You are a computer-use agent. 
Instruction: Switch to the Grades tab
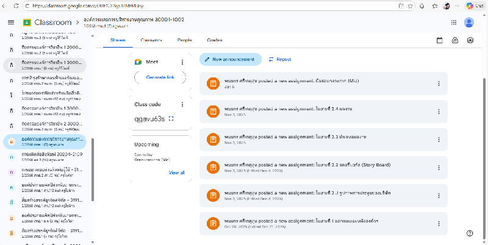215,40
